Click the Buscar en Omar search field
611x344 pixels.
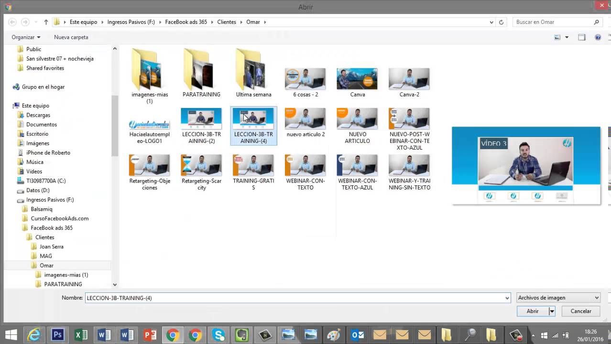(x=555, y=22)
